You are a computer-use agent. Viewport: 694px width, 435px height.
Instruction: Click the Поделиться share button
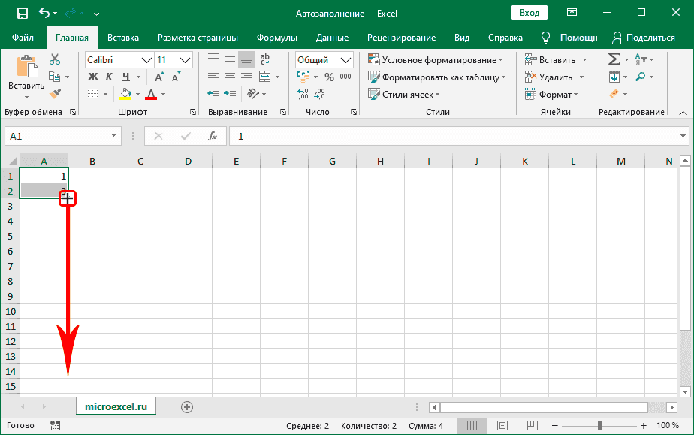tap(644, 38)
